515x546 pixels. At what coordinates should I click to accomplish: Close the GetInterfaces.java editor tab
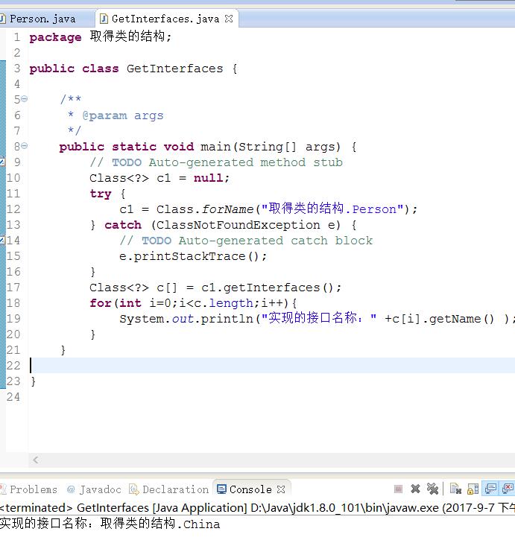(229, 19)
